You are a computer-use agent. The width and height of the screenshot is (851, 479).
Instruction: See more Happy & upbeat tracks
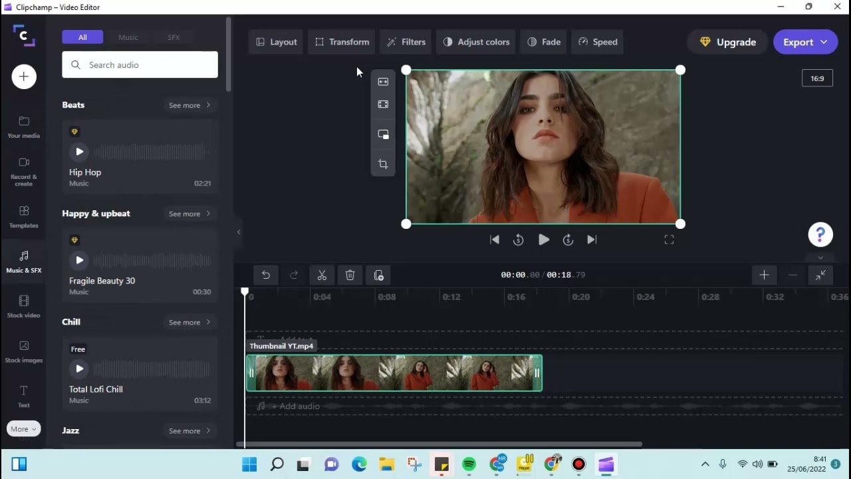(189, 214)
